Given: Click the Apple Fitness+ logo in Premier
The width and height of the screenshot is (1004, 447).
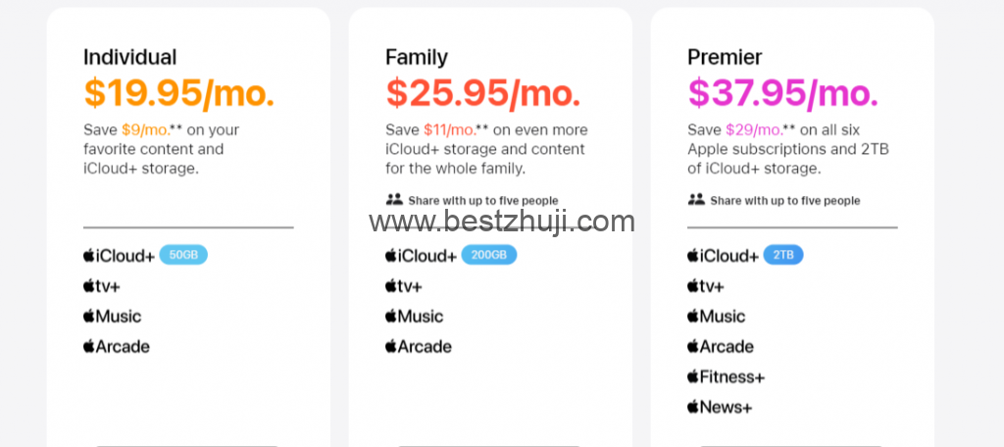Looking at the screenshot, I should (726, 377).
